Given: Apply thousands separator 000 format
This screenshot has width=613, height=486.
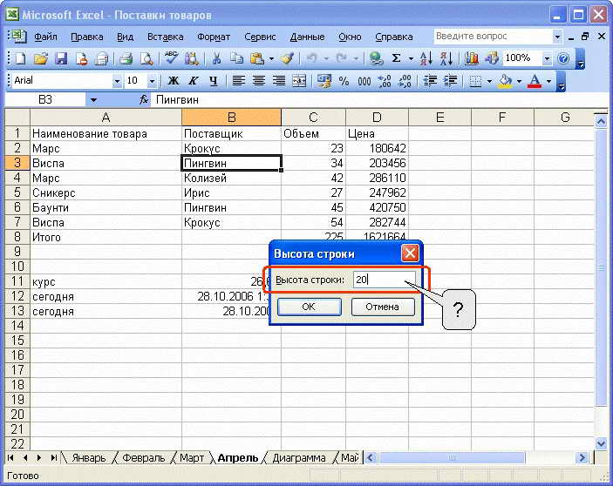Looking at the screenshot, I should (364, 81).
